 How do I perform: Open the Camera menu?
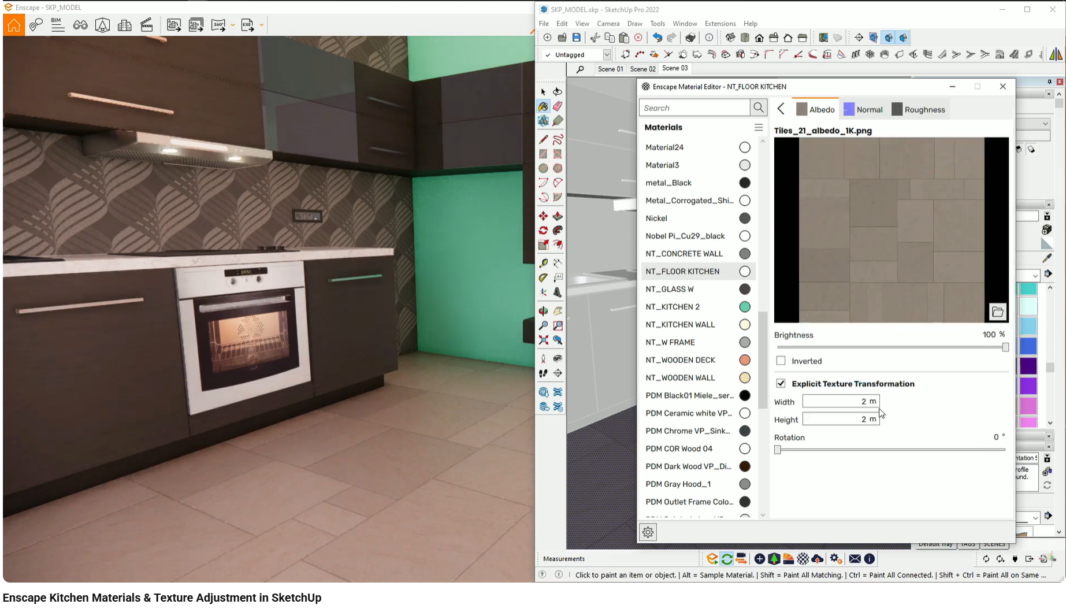click(x=608, y=24)
